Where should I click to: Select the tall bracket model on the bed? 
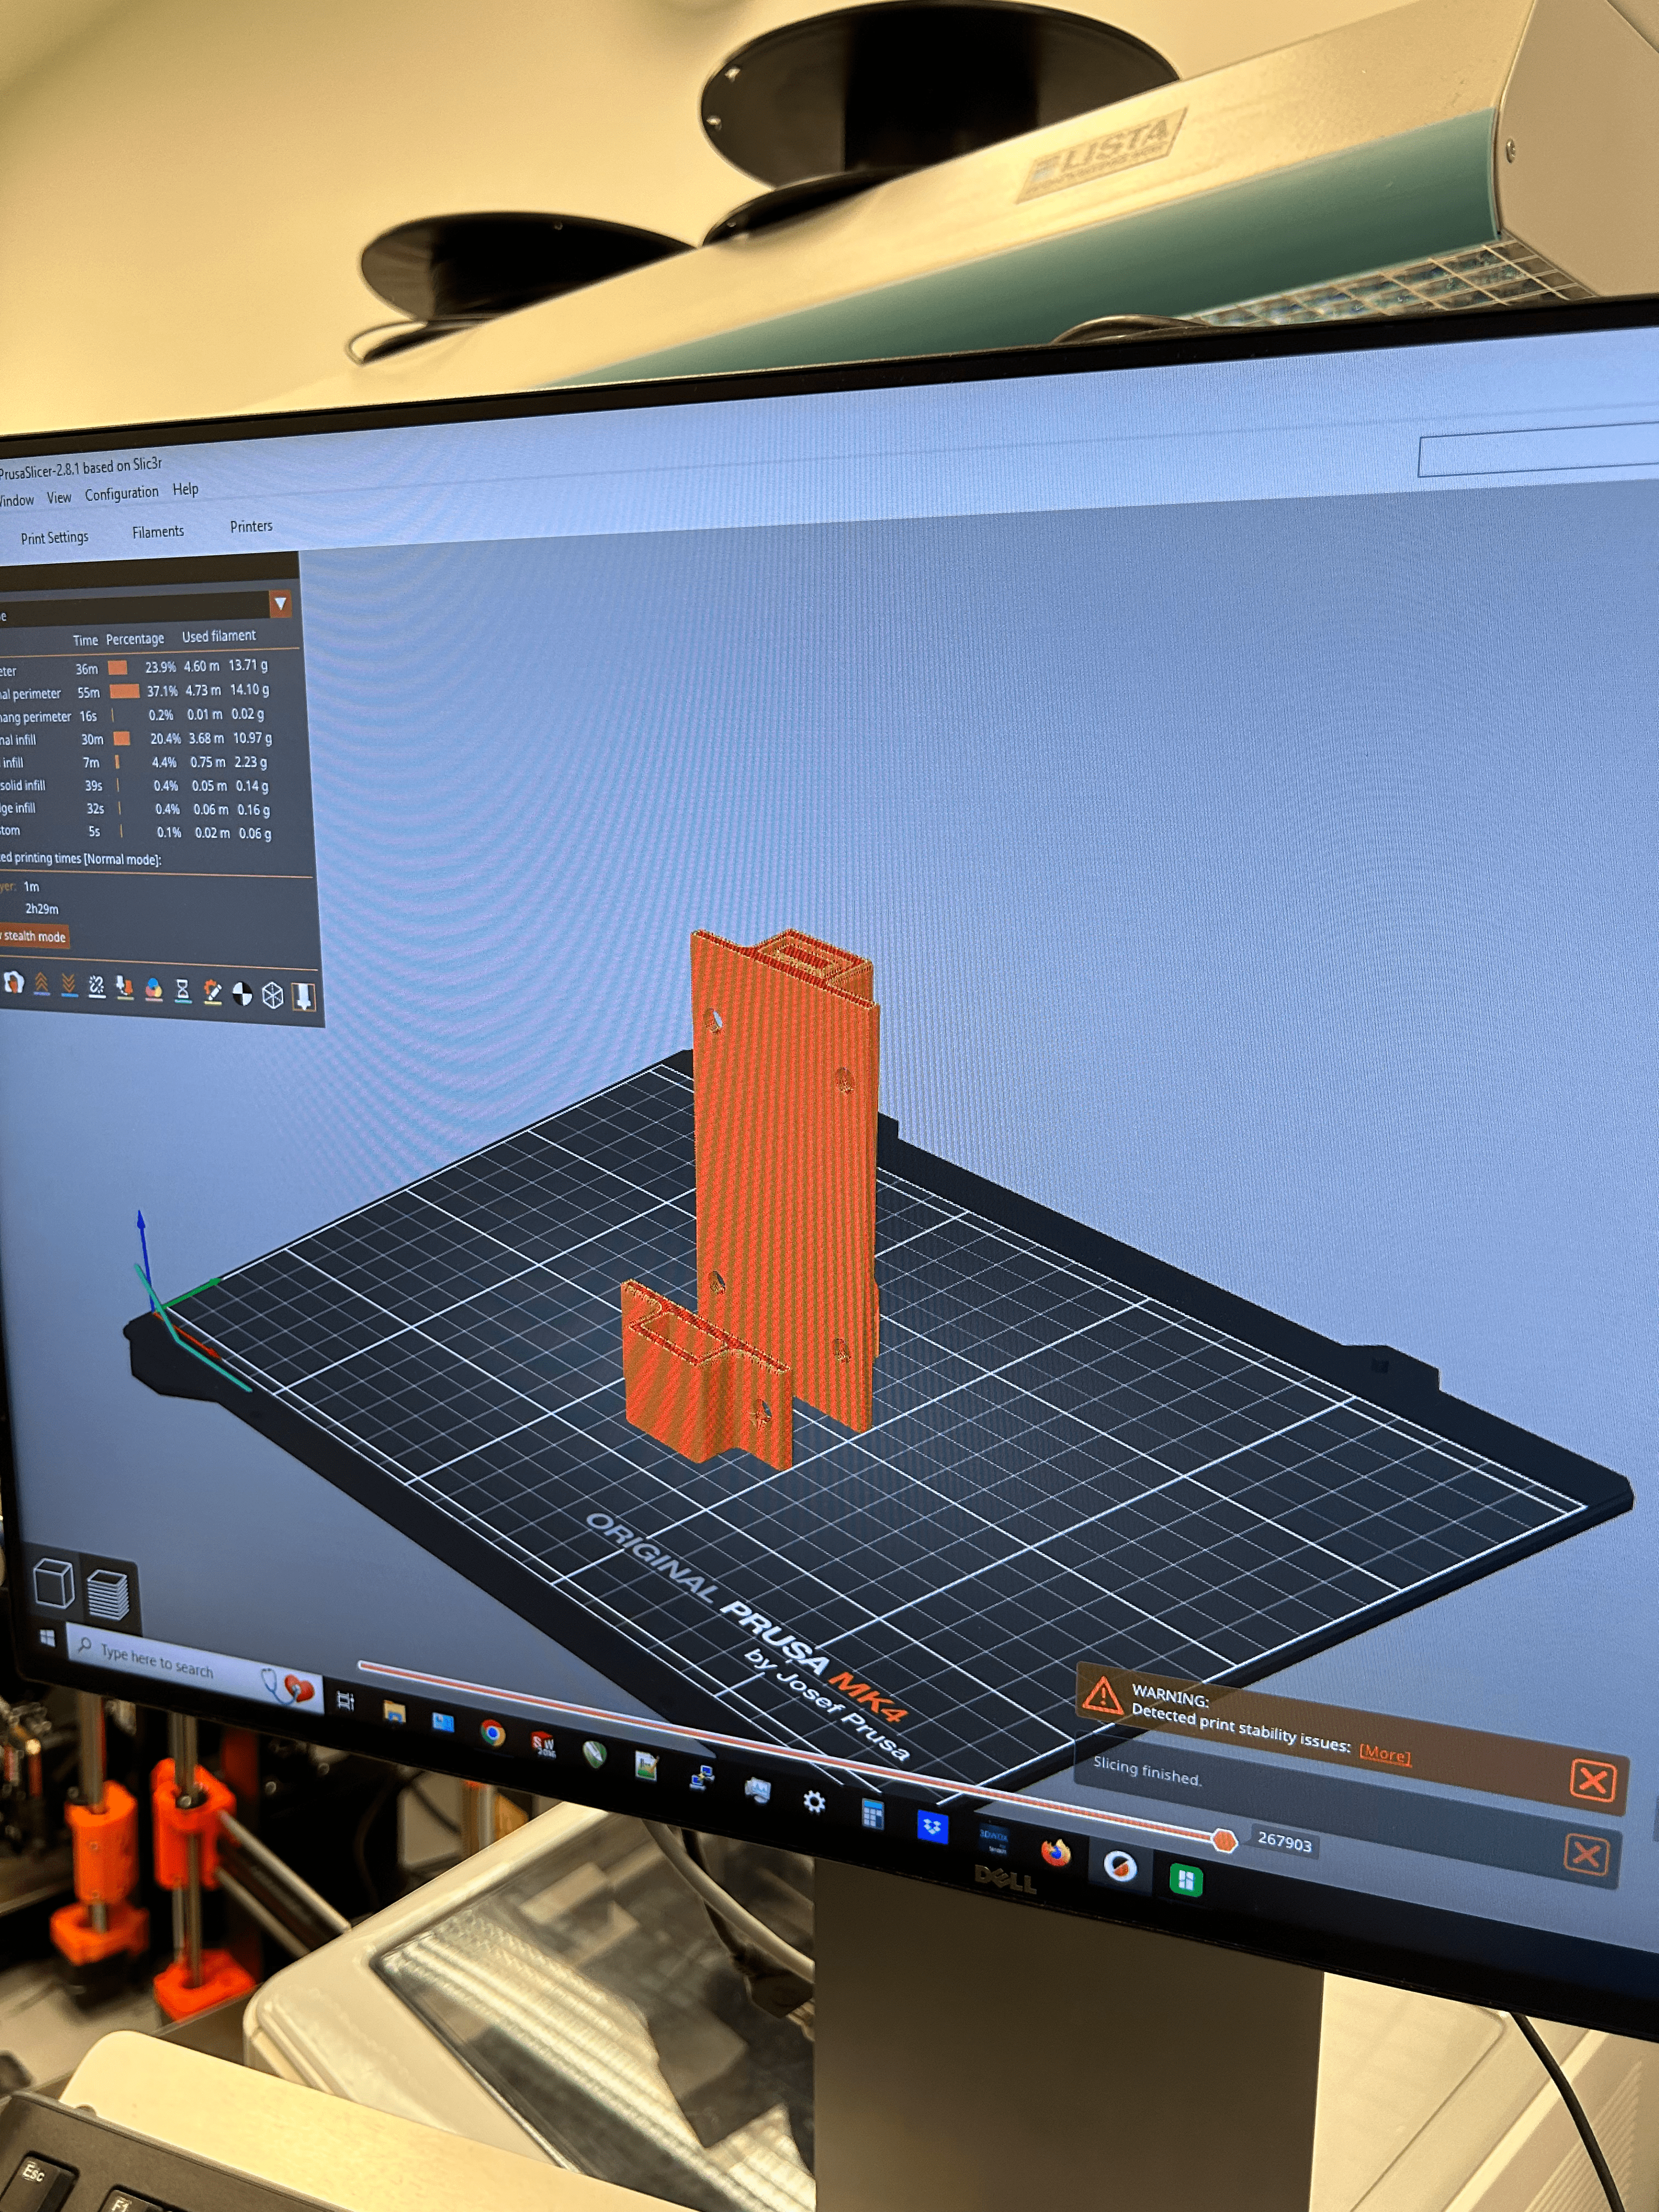pyautogui.click(x=785, y=1180)
